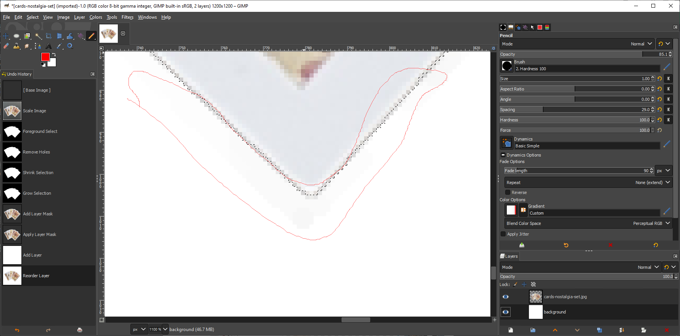Image resolution: width=680 pixels, height=336 pixels.
Task: Toggle visibility of cards-nostalgia-set.jpg layer
Action: pyautogui.click(x=506, y=297)
